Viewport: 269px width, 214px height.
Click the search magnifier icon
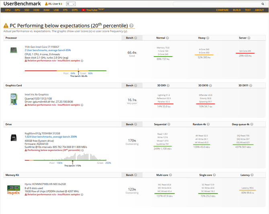tap(263, 4)
